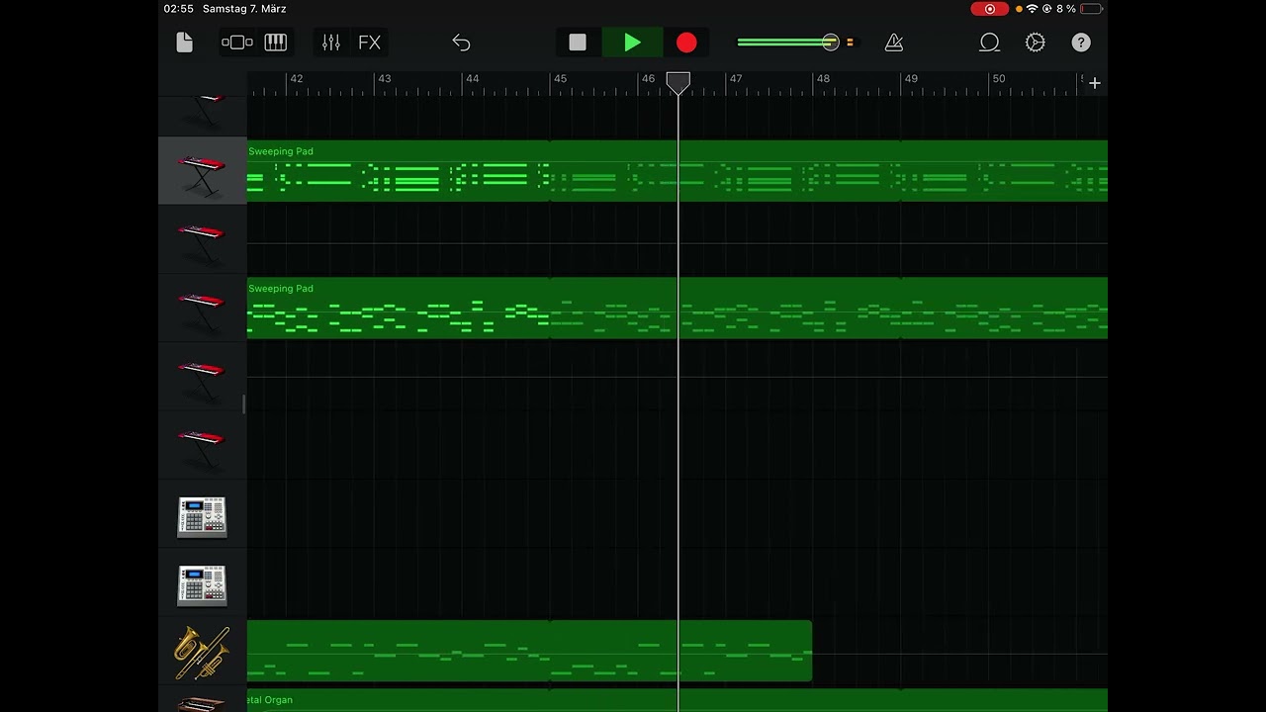Tap the date 'Samstag 7. März'

coord(244,9)
